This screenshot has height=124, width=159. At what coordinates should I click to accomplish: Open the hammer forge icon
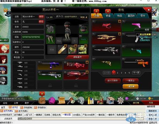[x=71, y=100]
